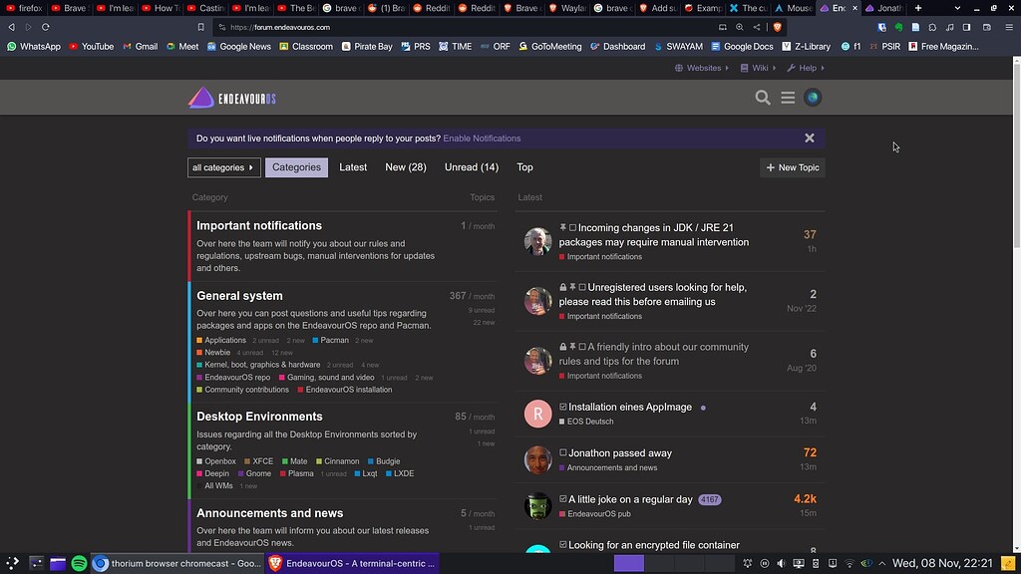Switch to the Unread (14) tab

coord(472,167)
